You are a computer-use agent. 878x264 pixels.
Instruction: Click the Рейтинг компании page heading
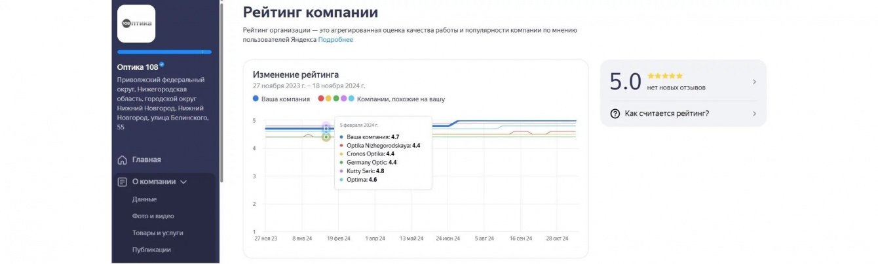tap(311, 12)
